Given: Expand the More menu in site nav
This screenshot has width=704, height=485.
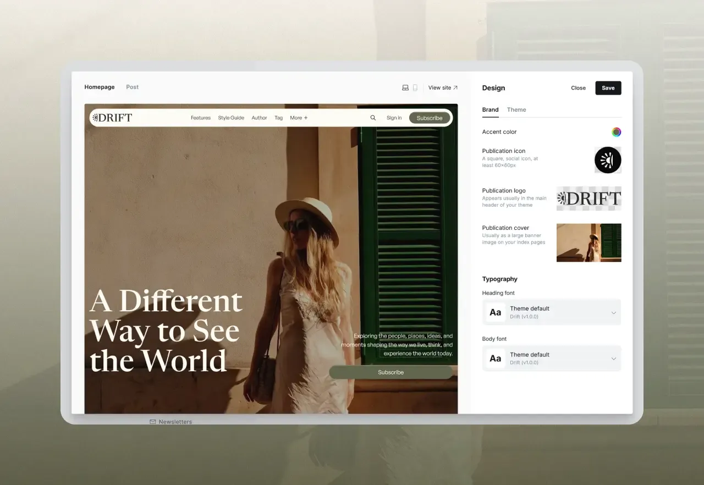Looking at the screenshot, I should coord(299,118).
